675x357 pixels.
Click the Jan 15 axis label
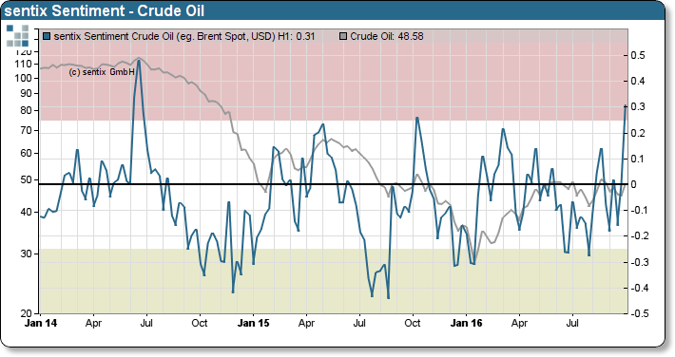254,323
